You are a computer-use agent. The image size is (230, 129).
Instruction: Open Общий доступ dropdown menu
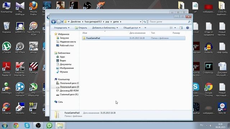132,28
